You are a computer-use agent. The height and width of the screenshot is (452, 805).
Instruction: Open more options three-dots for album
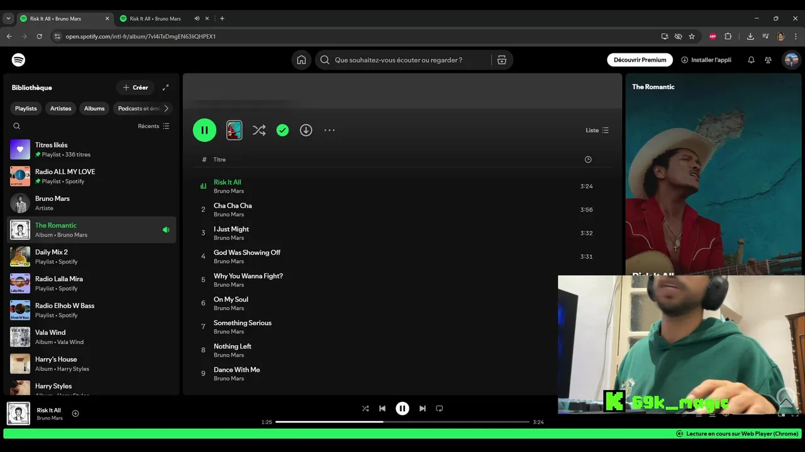coord(330,130)
